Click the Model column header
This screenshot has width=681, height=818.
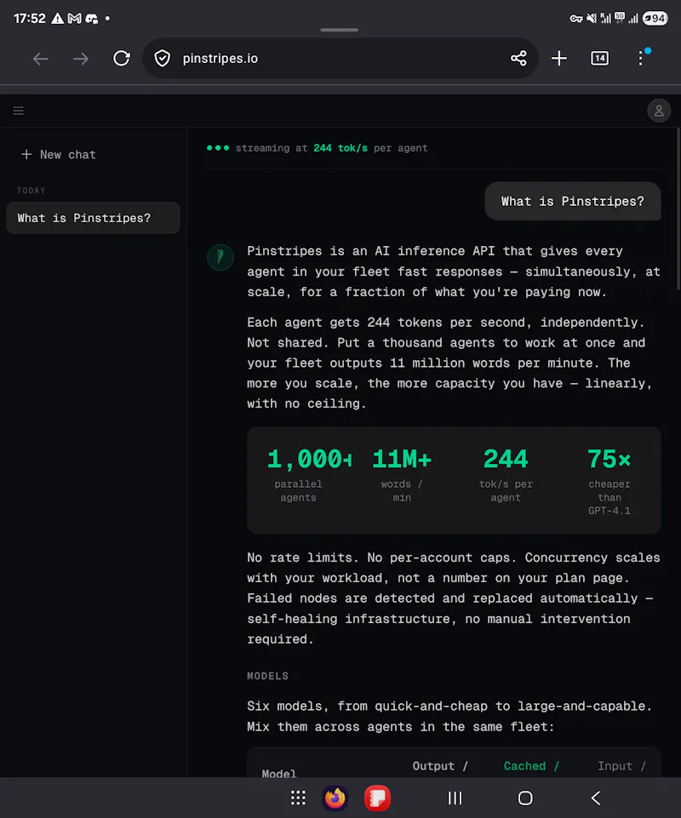(x=278, y=774)
